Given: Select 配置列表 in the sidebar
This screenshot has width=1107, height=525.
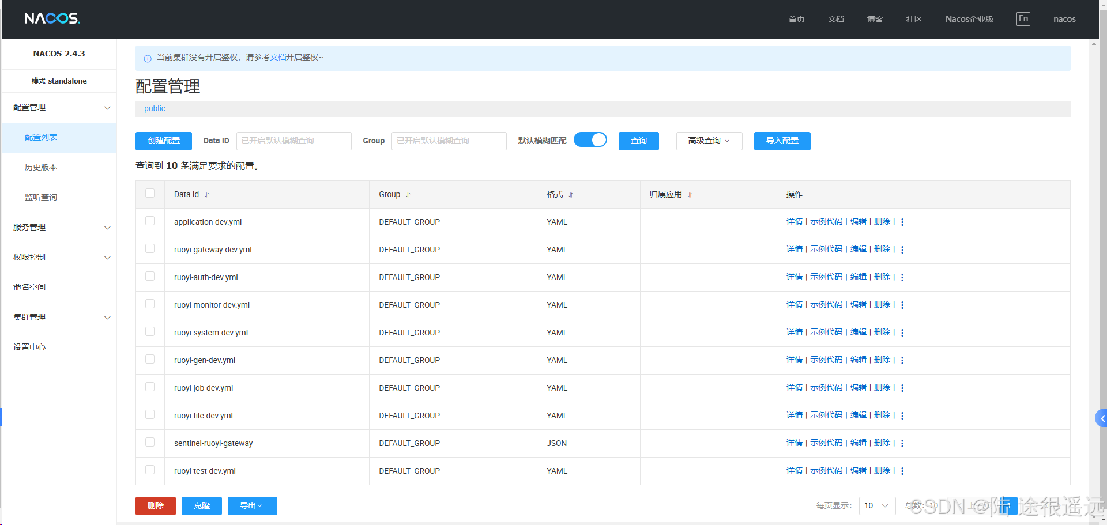Looking at the screenshot, I should [x=59, y=138].
